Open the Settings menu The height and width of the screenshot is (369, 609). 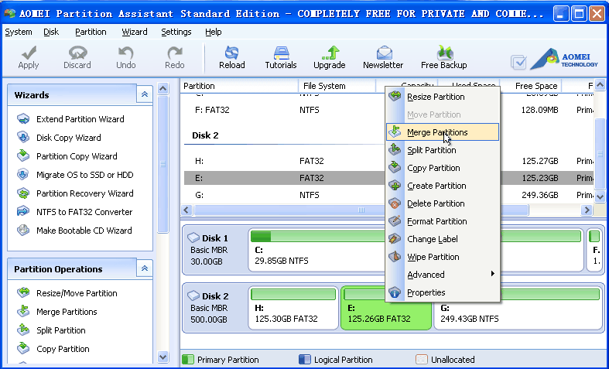pos(176,32)
